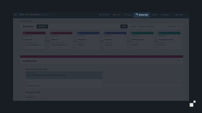This screenshot has height=113, width=202.
Task: Open the Jobs nav item
Action: [154, 15]
